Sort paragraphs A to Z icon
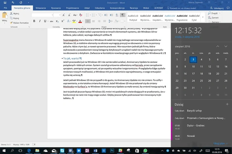The image size is (232, 154). point(117,15)
